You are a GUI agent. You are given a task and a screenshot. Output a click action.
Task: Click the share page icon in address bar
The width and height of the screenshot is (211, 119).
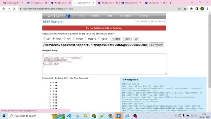pos(180,9)
